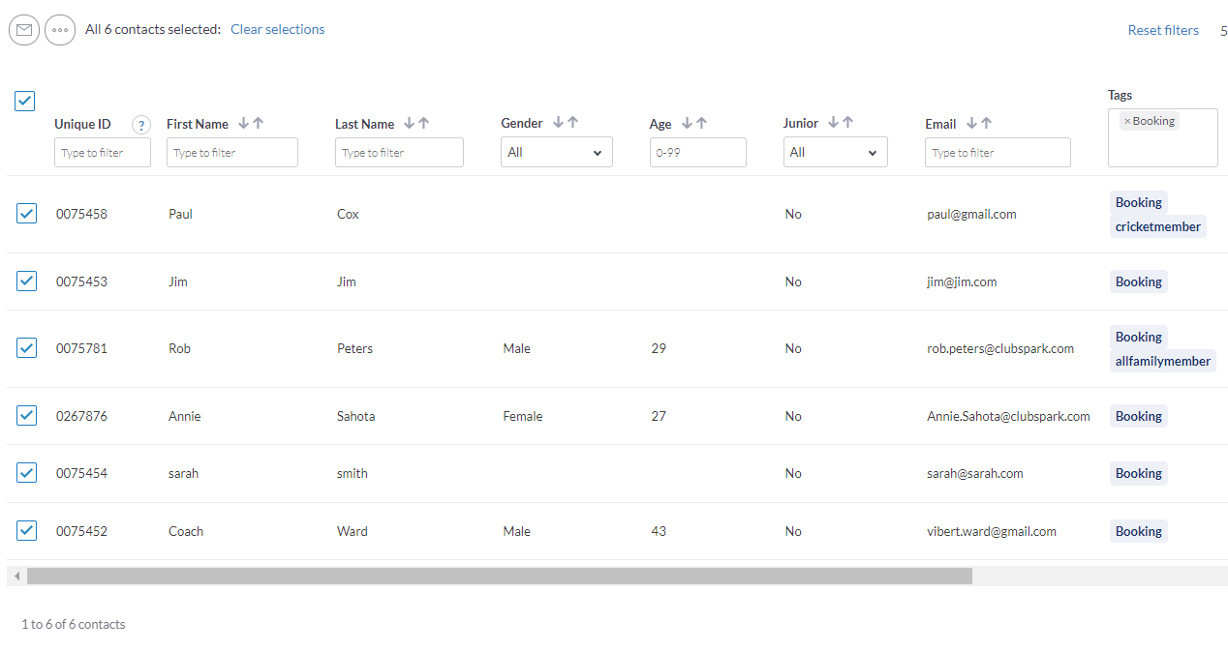
Task: Click Reset filters link
Action: (x=1162, y=30)
